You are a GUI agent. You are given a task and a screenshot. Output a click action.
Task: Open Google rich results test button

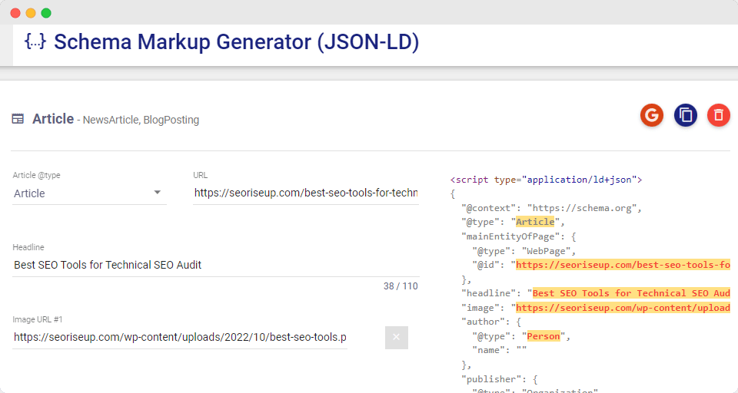point(652,115)
